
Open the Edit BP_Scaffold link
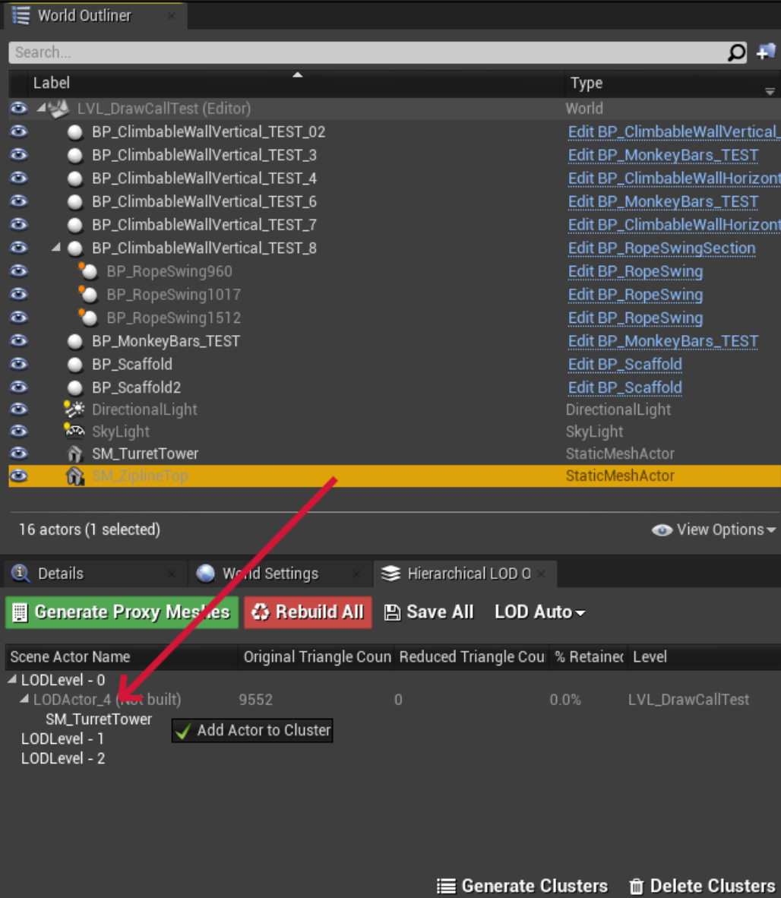[624, 365]
